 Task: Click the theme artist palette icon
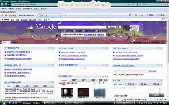tap(132, 43)
